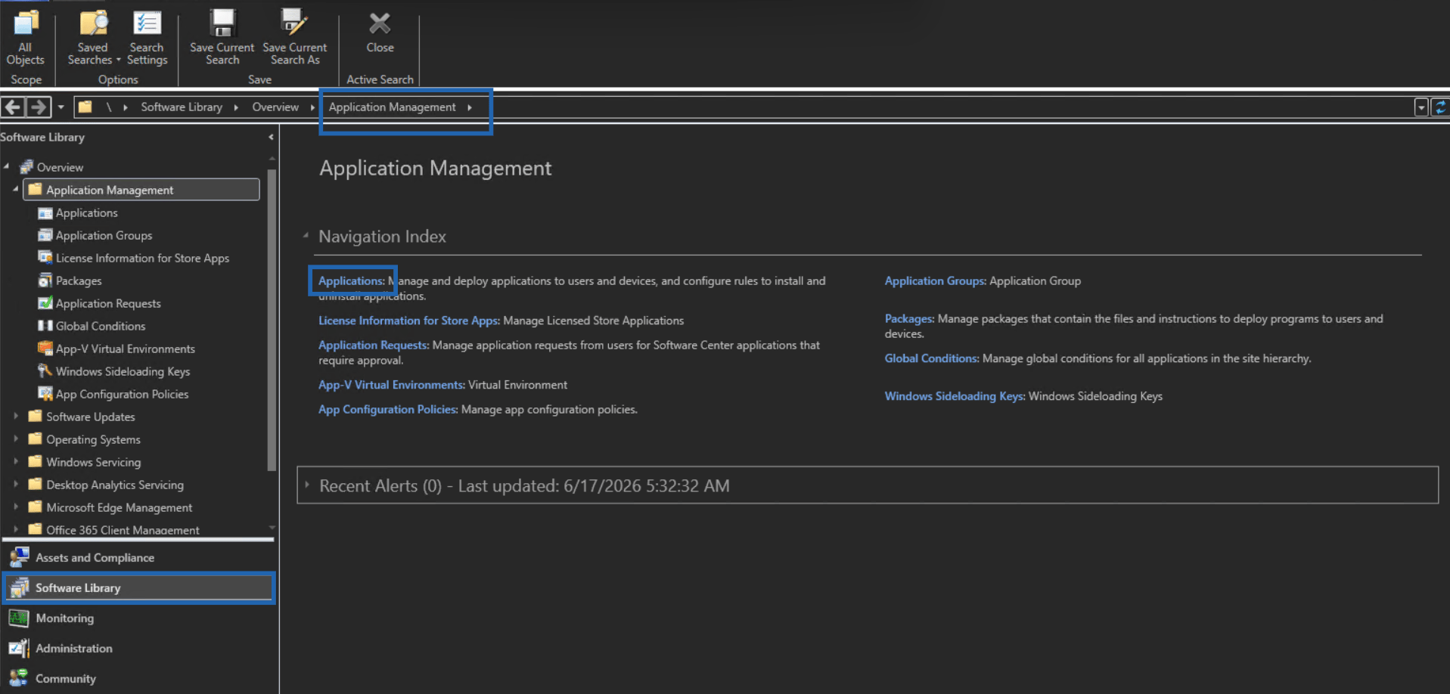The width and height of the screenshot is (1450, 694).
Task: Click the All Objects scope icon
Action: pos(26,24)
